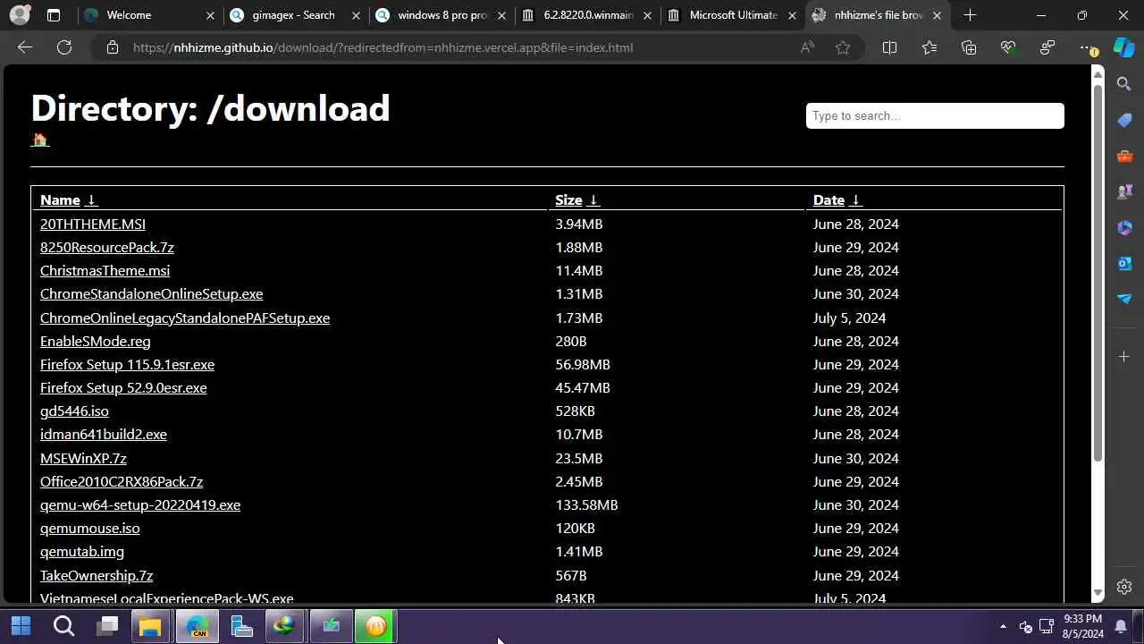Click the lock site-info icon in address bar
Image resolution: width=1144 pixels, height=644 pixels.
click(113, 47)
